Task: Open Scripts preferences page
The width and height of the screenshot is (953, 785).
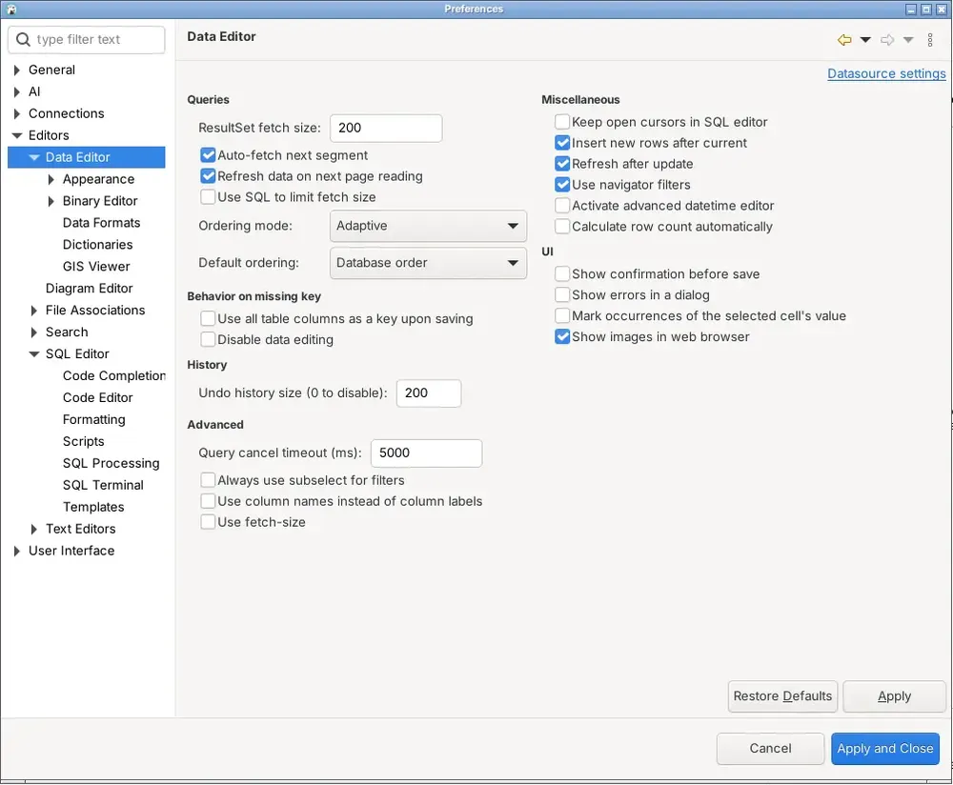Action: (x=83, y=442)
